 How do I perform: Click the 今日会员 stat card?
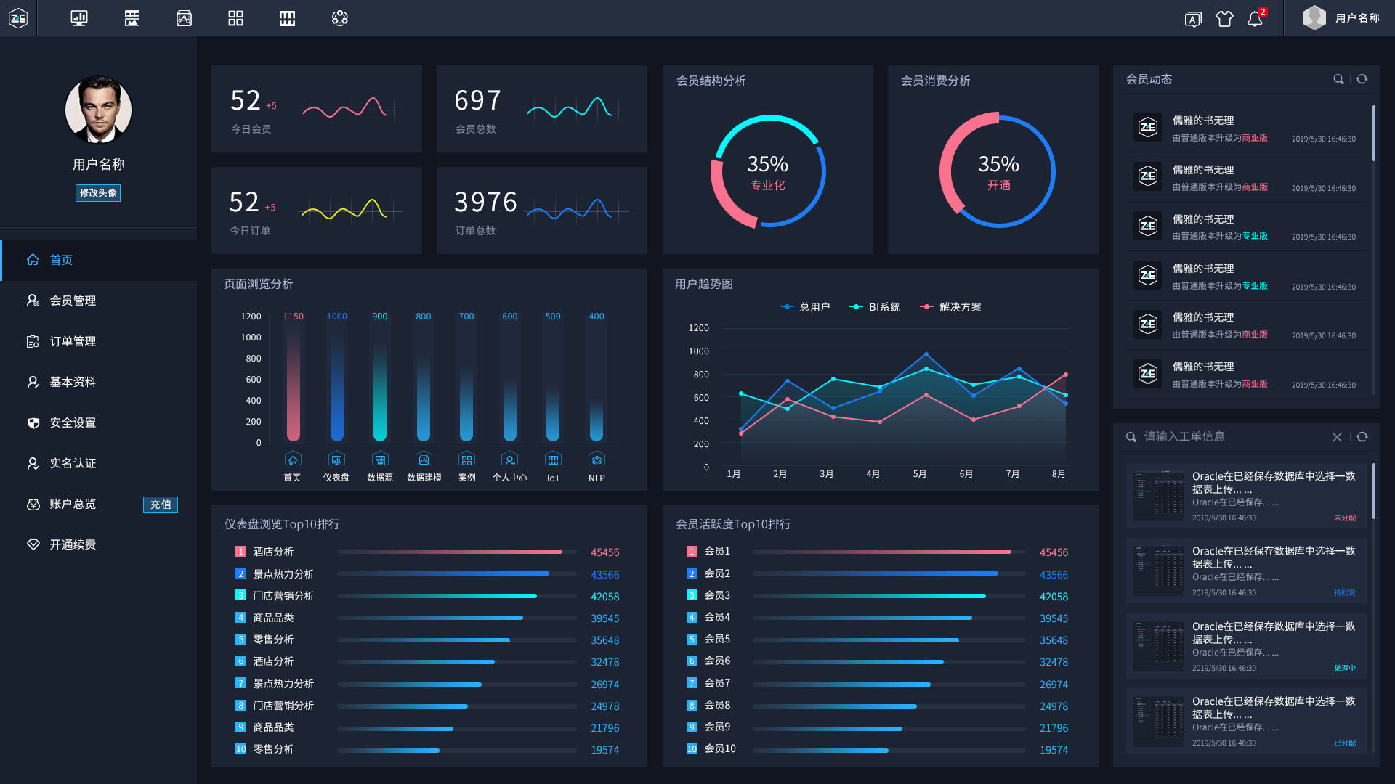click(317, 109)
